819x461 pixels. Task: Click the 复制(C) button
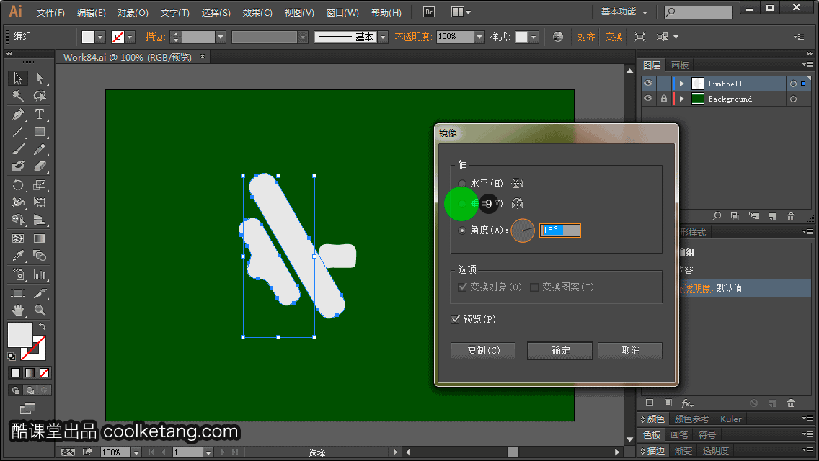pos(483,350)
